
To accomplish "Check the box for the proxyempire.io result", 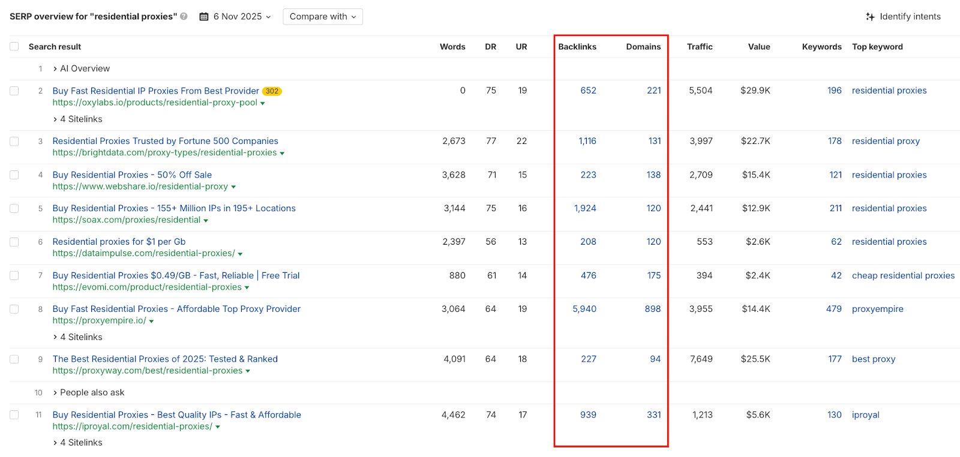I will (14, 309).
